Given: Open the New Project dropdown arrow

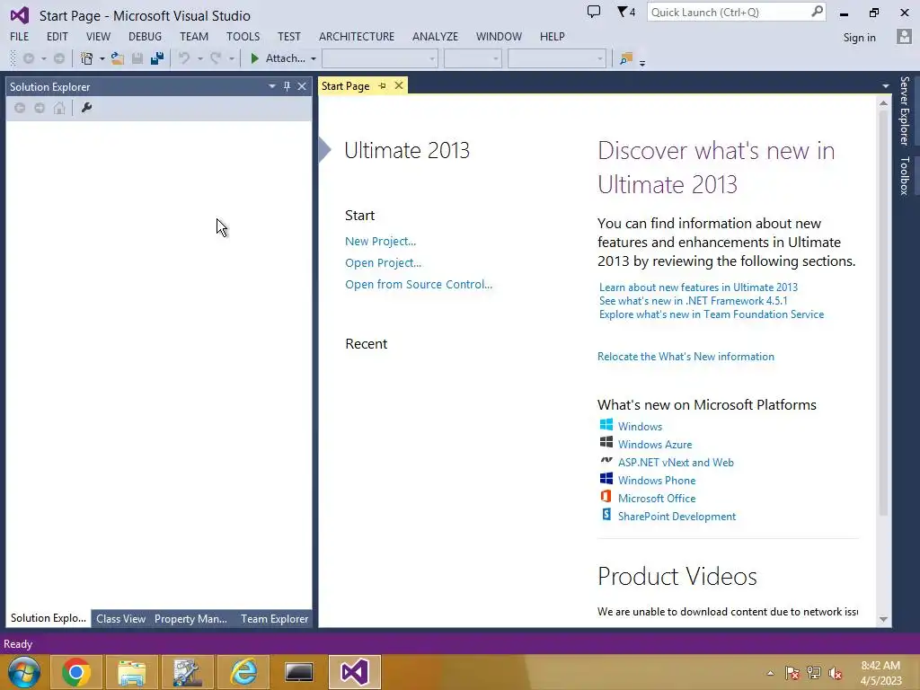Looking at the screenshot, I should tap(102, 59).
